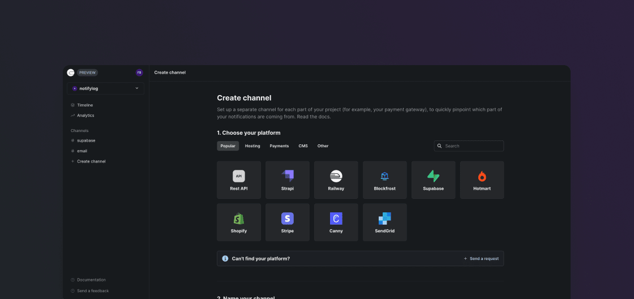
Task: Select the supabase channel
Action: 86,140
